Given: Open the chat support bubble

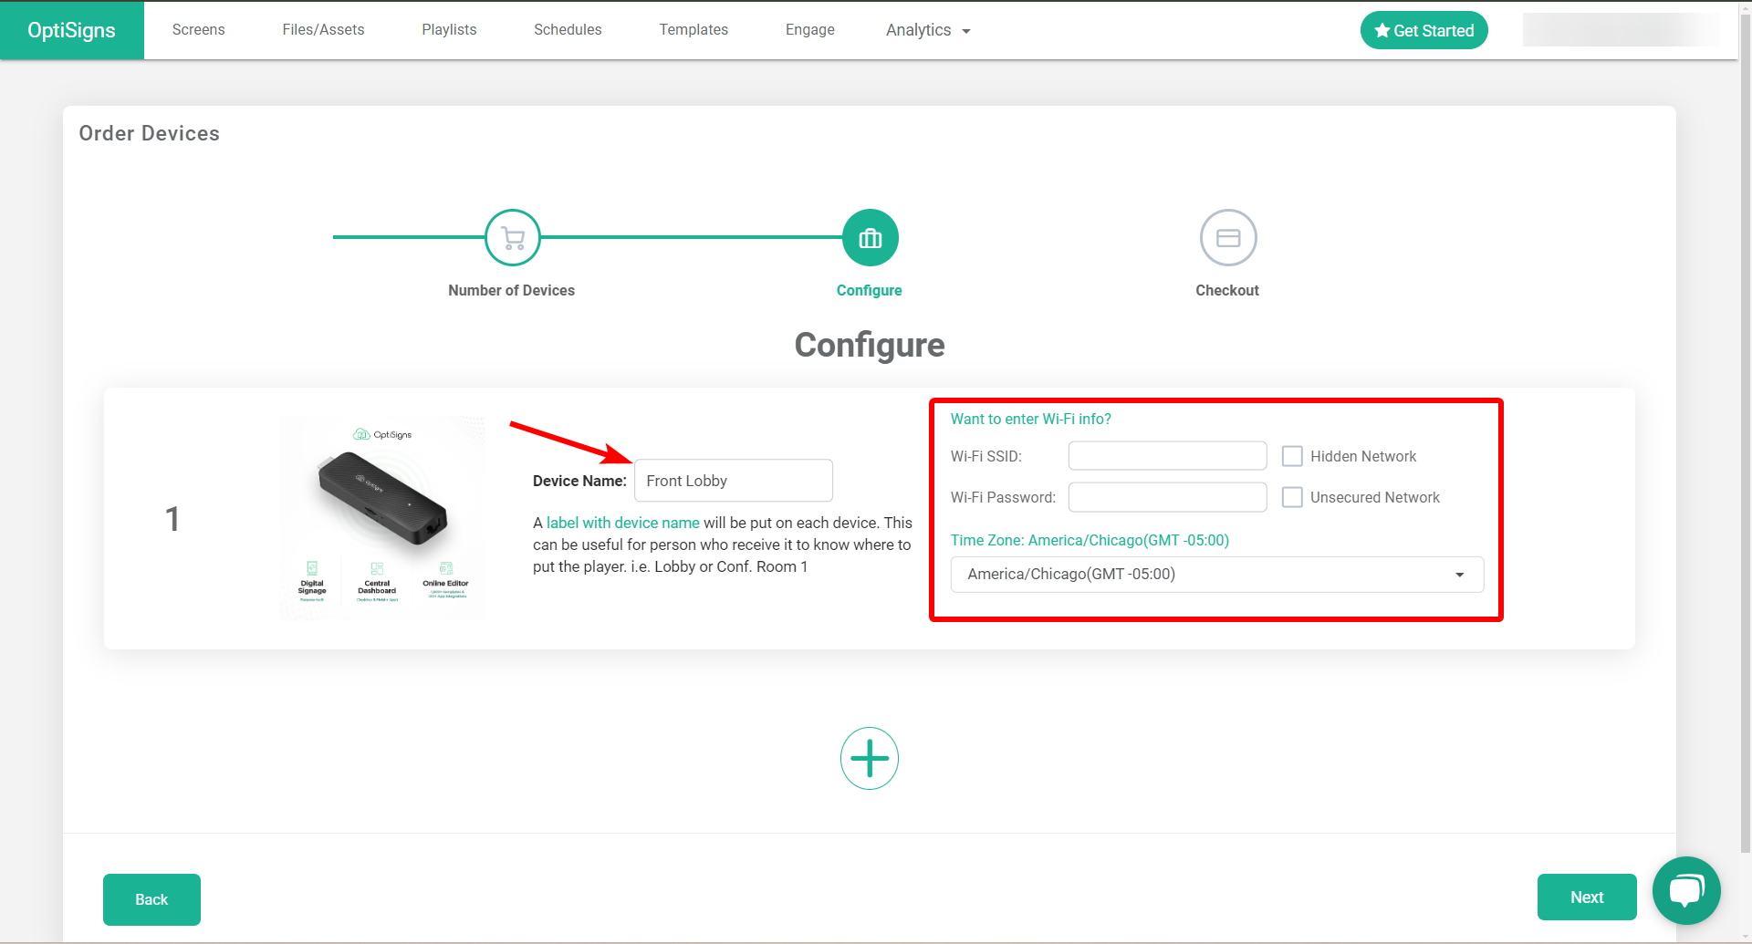Looking at the screenshot, I should click(1686, 890).
